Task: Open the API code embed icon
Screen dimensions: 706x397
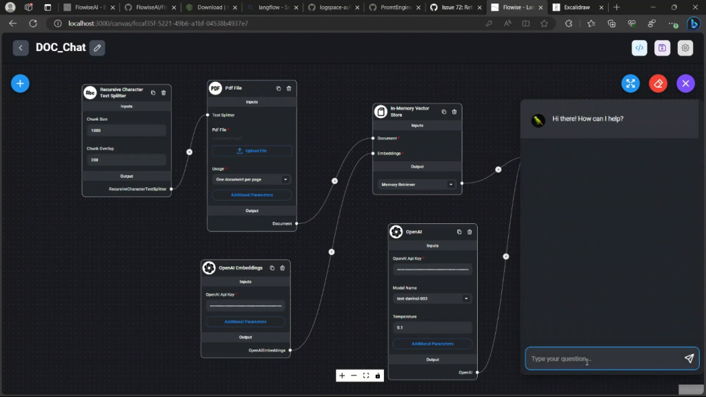Action: pos(639,48)
